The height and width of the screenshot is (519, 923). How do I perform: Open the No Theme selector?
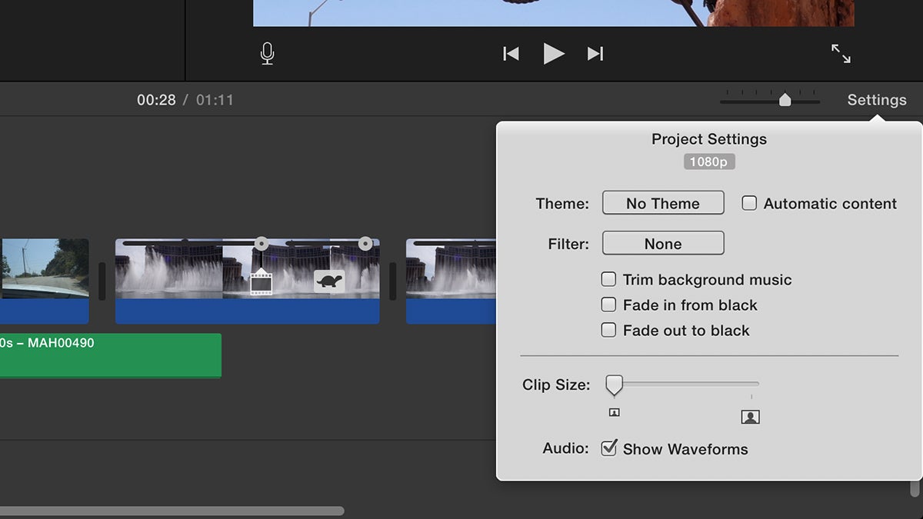(663, 203)
